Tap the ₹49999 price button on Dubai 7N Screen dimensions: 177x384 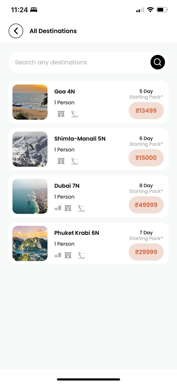tap(146, 205)
